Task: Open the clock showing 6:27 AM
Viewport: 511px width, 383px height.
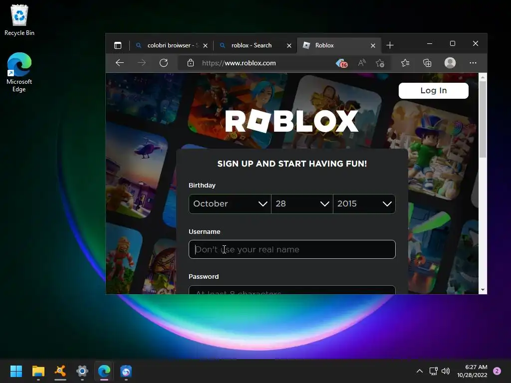Action: point(472,371)
